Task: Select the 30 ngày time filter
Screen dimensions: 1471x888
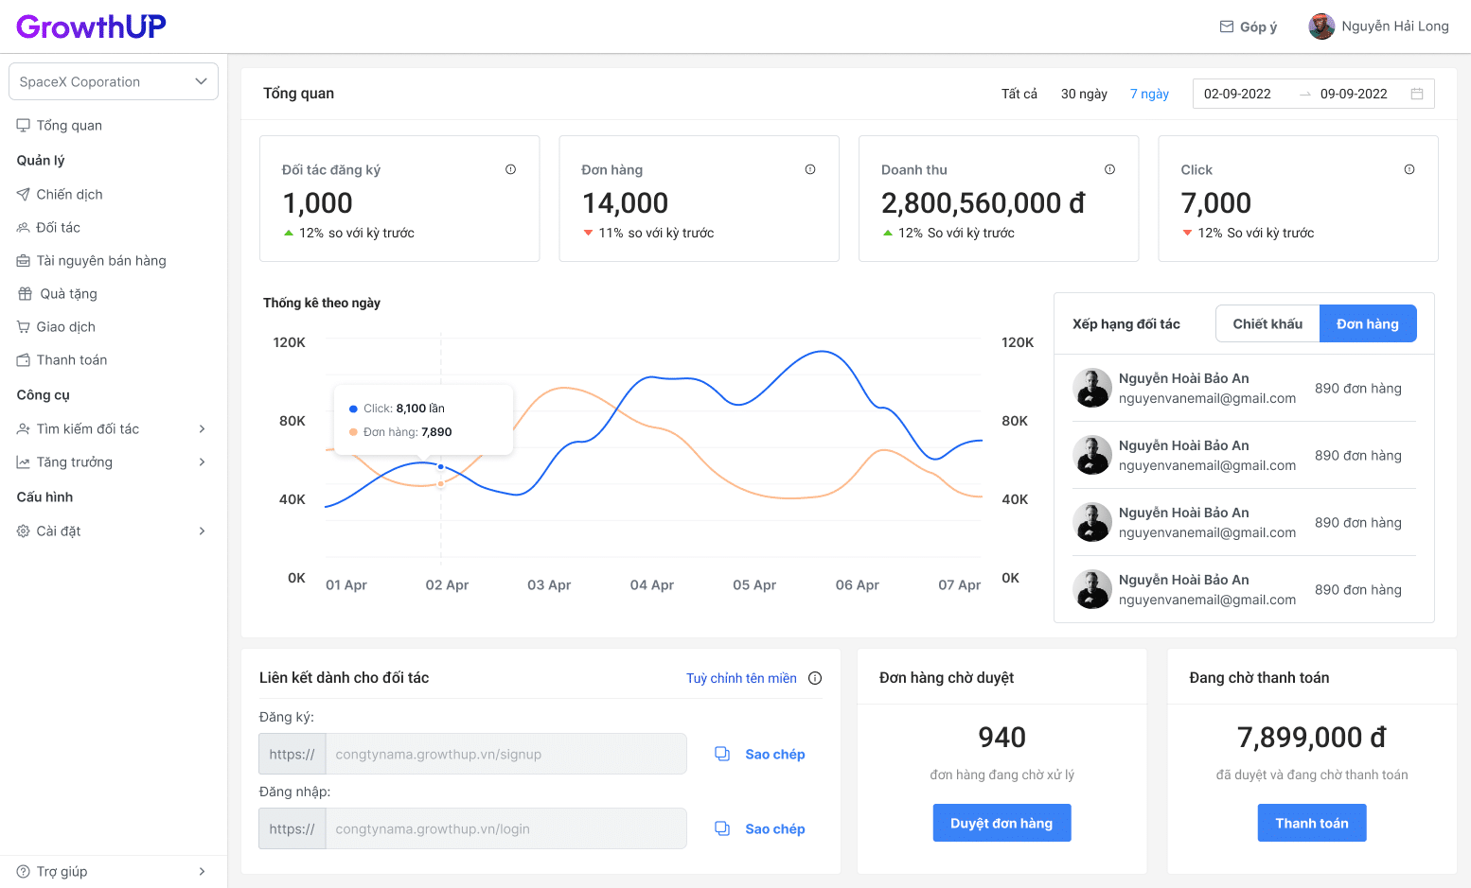Action: coord(1083,94)
